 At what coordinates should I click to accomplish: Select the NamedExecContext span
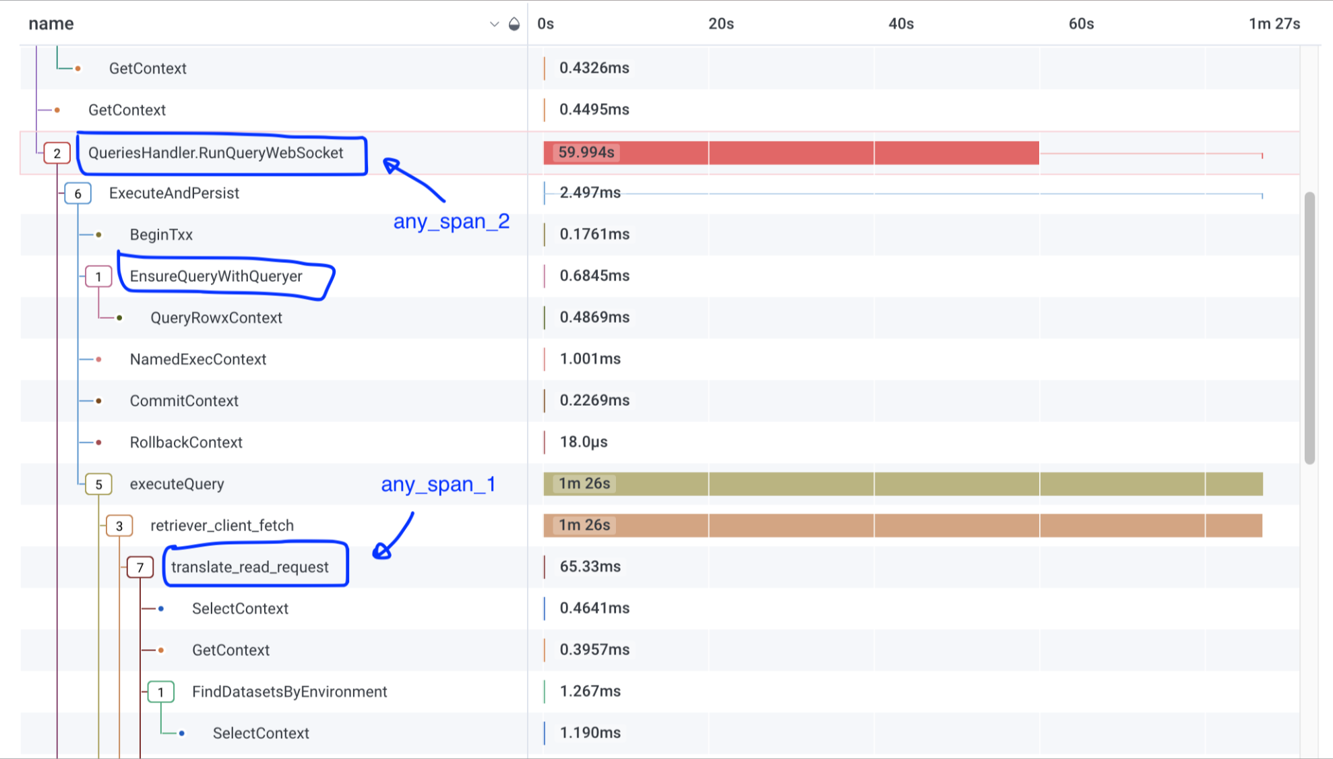point(198,359)
